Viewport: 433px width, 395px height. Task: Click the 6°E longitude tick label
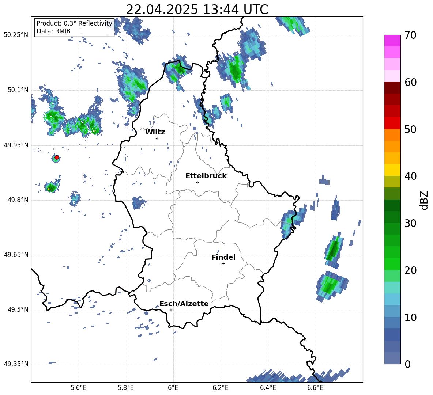(x=173, y=388)
